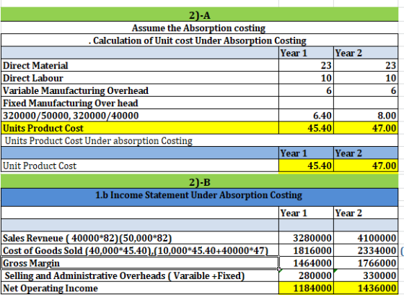
Task: Click Year 2 header in income statement
Action: [366, 213]
